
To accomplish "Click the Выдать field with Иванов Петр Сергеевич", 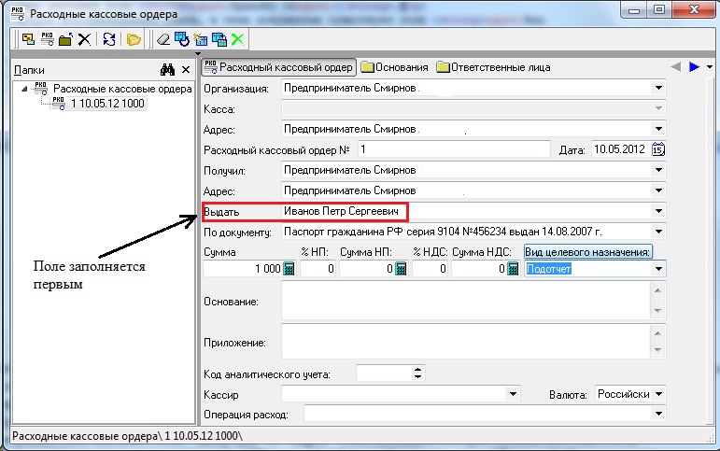I will click(x=467, y=211).
